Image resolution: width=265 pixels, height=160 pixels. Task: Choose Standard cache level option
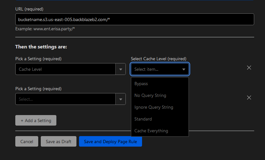pos(160,119)
